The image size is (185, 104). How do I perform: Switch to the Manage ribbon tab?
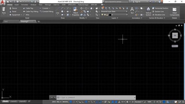[x=48, y=5]
